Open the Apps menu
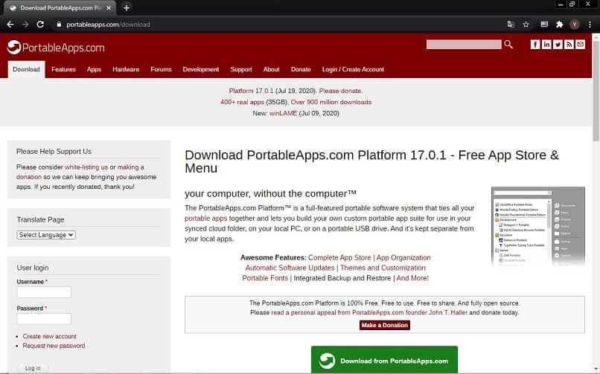The image size is (600, 374). coord(94,70)
